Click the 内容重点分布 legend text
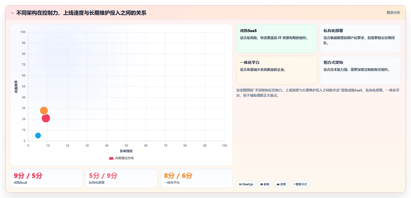Viewport: 411px width, 198px height. (x=124, y=158)
